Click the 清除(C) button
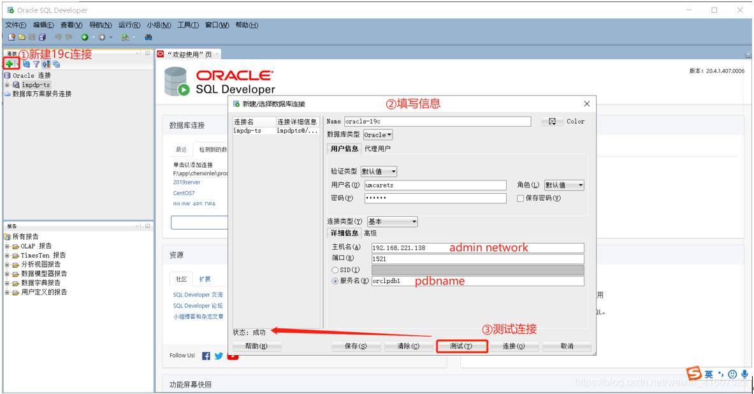 point(409,346)
